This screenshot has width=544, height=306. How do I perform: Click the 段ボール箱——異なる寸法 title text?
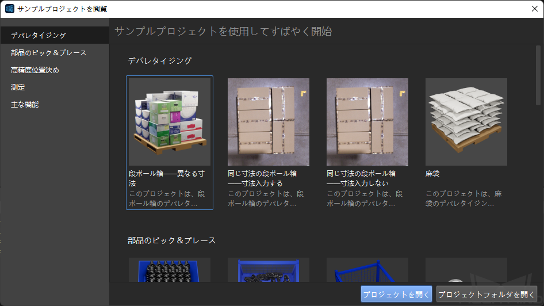(167, 178)
